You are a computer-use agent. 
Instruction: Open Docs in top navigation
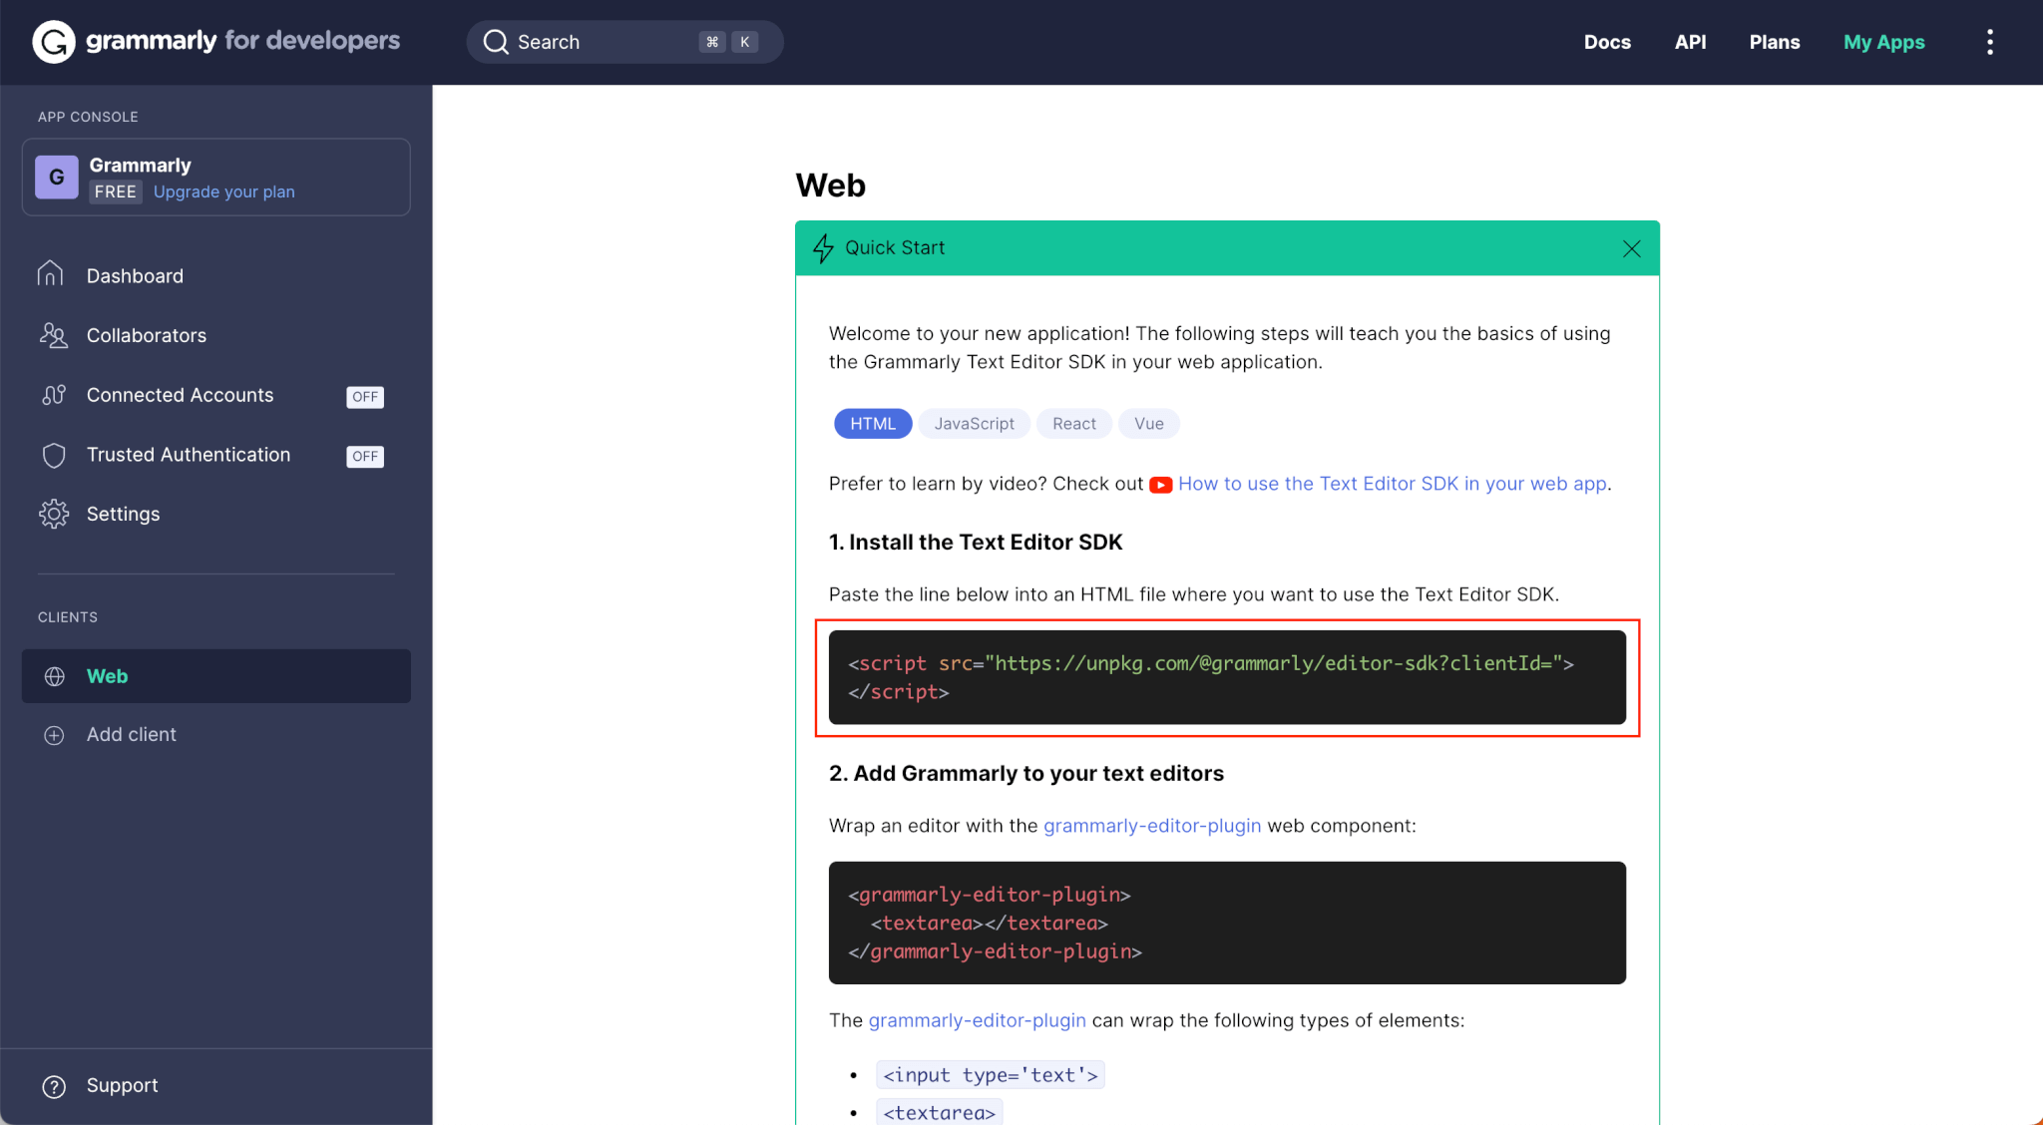point(1607,42)
